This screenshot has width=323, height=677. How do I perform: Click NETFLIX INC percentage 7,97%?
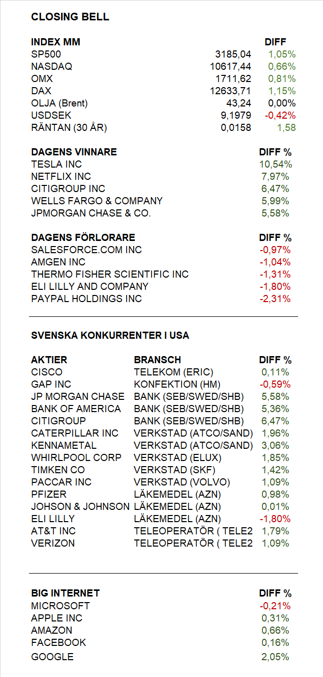pyautogui.click(x=275, y=177)
